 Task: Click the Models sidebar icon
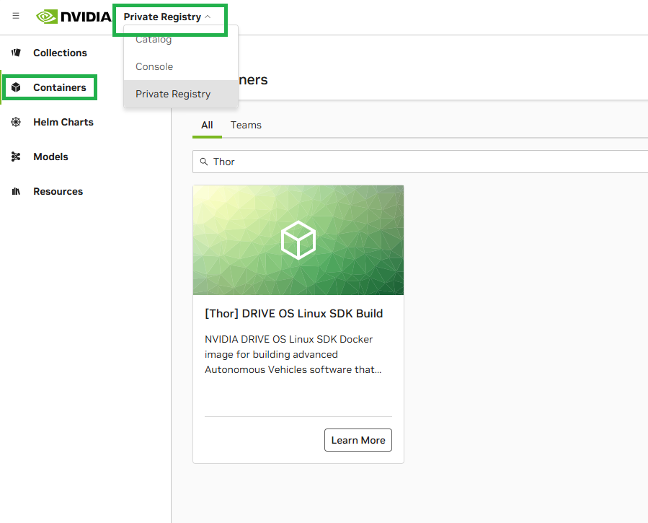pos(16,157)
